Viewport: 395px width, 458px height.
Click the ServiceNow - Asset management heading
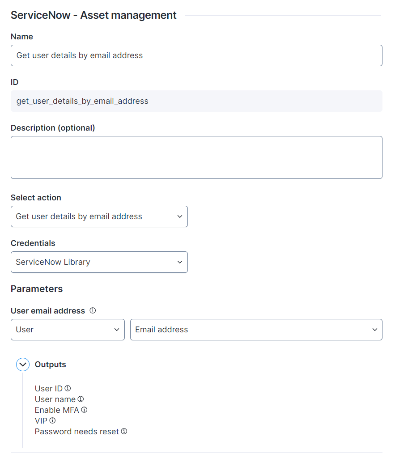coord(93,15)
